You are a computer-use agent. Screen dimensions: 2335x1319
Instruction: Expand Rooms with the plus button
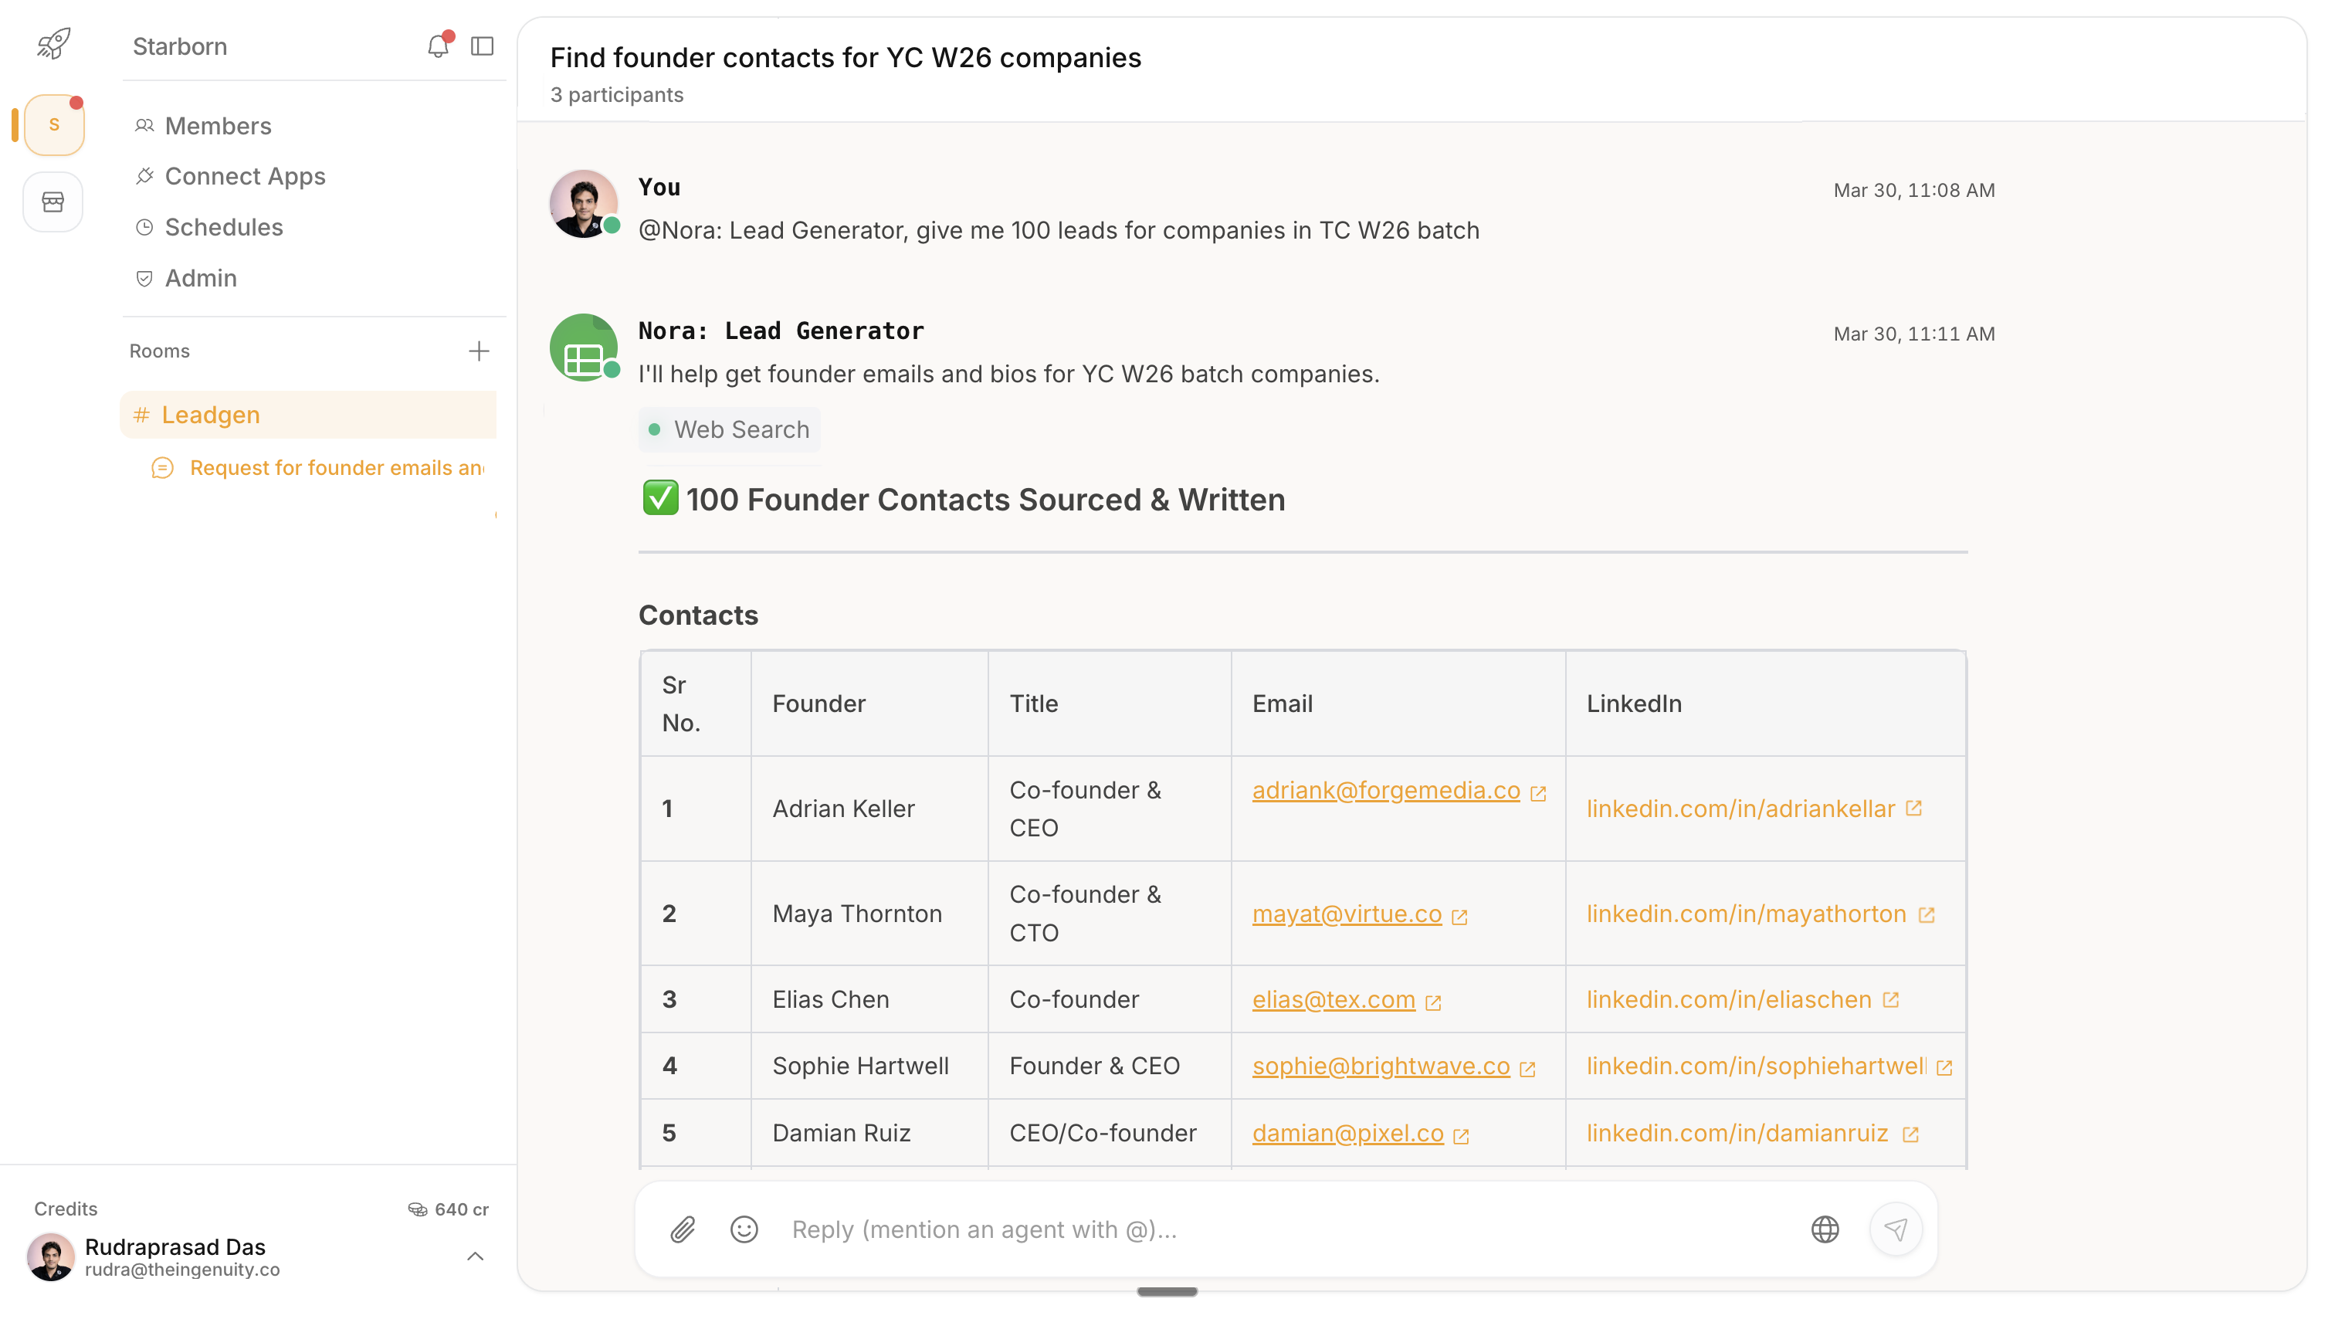(x=479, y=351)
